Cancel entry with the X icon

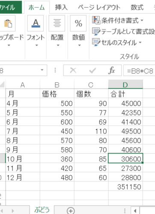pos(73,70)
